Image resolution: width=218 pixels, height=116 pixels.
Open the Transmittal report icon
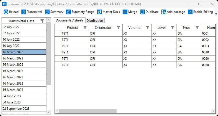(24, 12)
